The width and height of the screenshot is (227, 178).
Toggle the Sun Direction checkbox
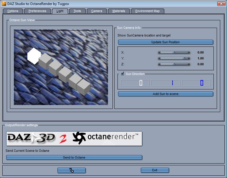click(x=122, y=74)
